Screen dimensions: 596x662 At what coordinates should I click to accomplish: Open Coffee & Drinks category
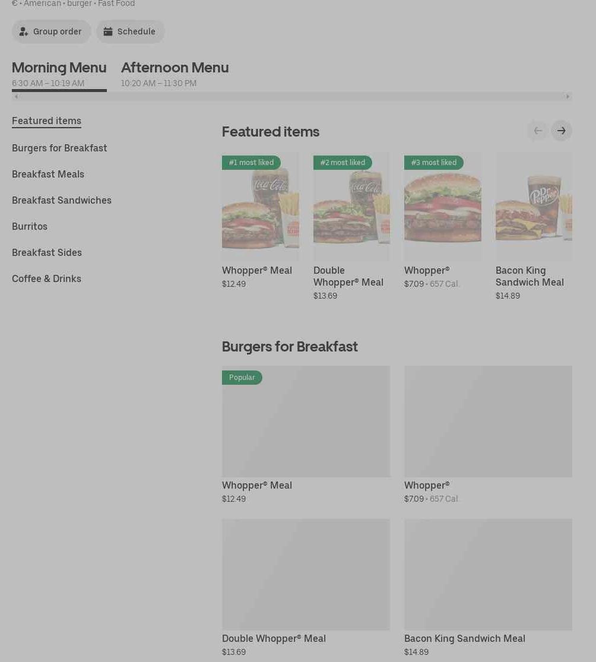pos(46,278)
